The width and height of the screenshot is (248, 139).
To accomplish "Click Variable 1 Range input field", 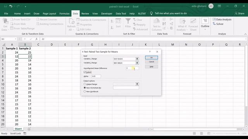I will (124, 59).
